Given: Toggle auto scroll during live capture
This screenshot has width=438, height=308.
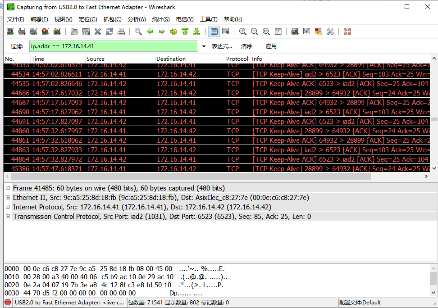Looking at the screenshot, I should (x=226, y=32).
